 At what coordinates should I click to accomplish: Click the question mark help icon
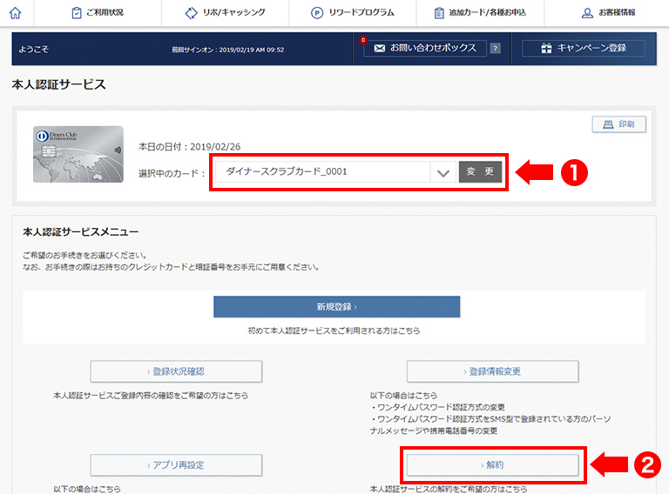pos(495,49)
